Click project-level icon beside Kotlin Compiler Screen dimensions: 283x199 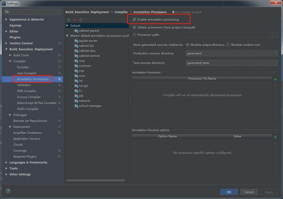pyautogui.click(x=59, y=109)
